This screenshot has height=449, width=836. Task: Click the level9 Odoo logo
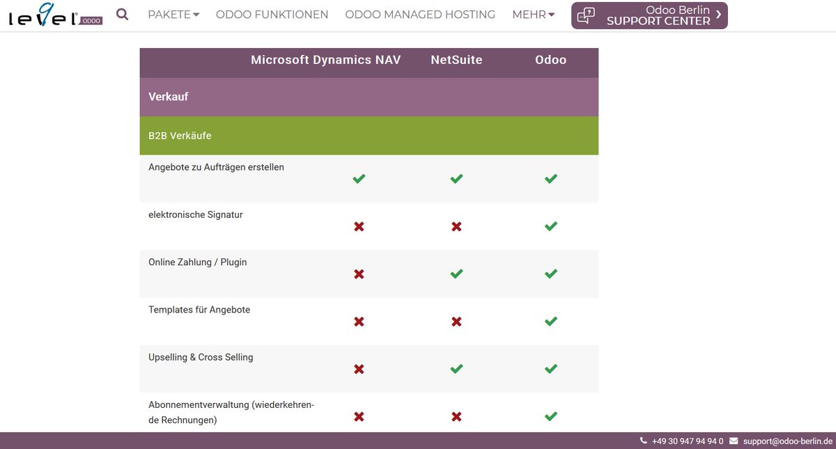click(56, 15)
